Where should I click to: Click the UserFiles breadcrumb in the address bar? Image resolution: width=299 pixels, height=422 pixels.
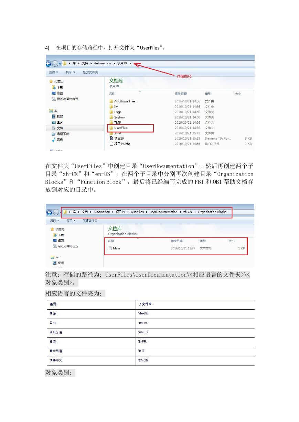click(x=137, y=212)
